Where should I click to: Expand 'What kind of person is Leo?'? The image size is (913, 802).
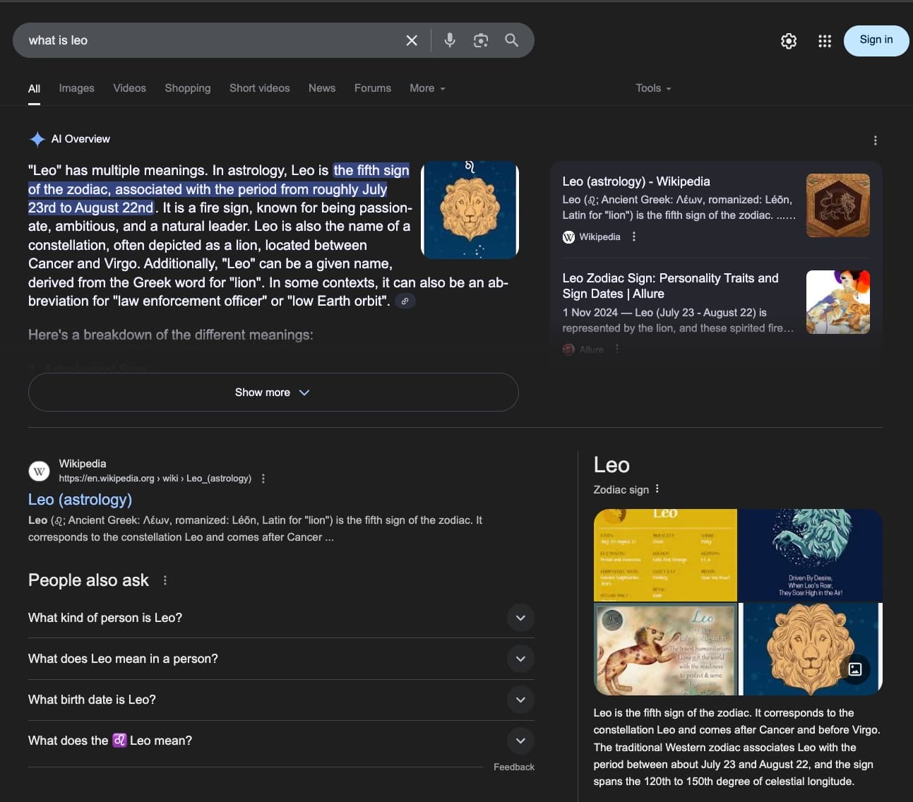click(x=281, y=618)
